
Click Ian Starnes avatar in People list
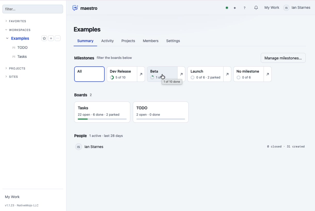pos(78,147)
